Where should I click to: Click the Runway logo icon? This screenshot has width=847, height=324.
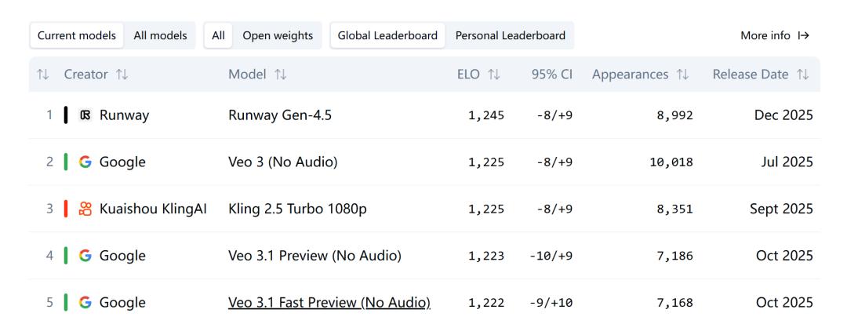click(85, 115)
